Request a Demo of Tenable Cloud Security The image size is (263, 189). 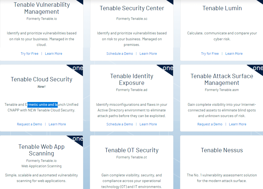[30, 124]
